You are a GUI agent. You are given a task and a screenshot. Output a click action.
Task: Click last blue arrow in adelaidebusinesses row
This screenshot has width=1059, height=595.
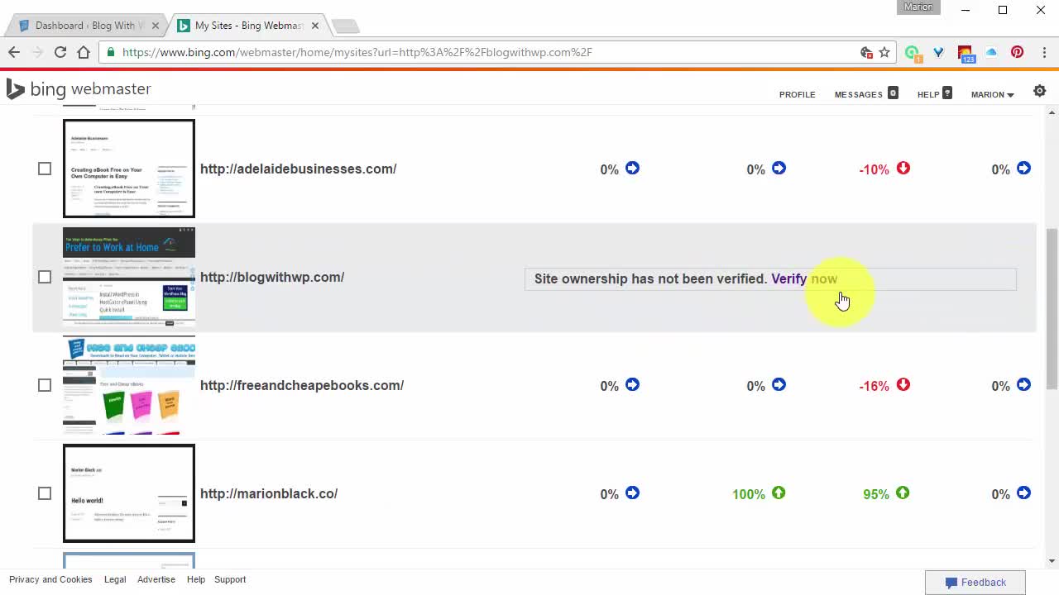1023,169
